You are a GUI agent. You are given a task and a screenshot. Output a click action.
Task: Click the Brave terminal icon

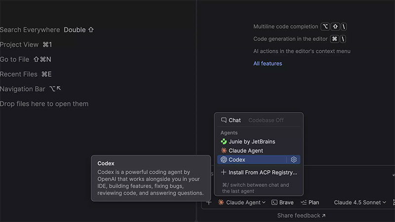(274, 202)
